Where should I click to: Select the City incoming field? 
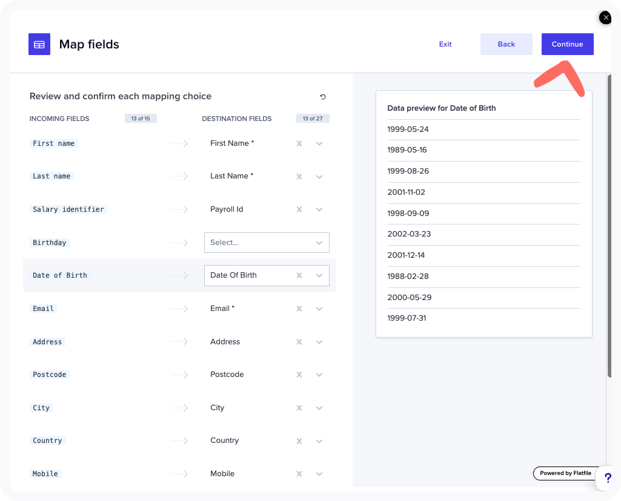click(41, 408)
